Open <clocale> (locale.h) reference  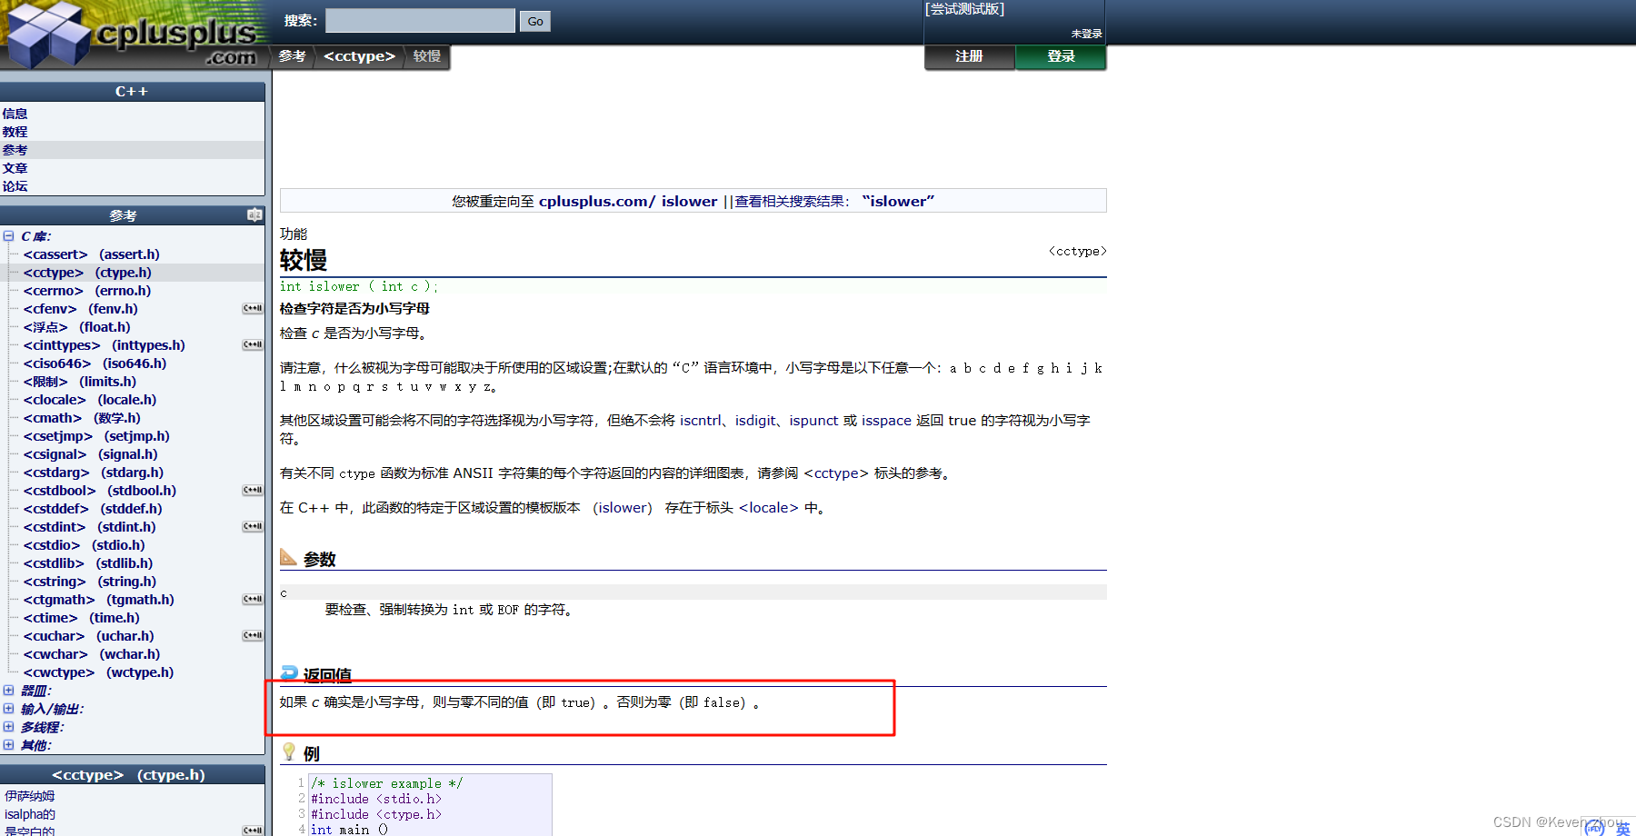click(x=90, y=400)
